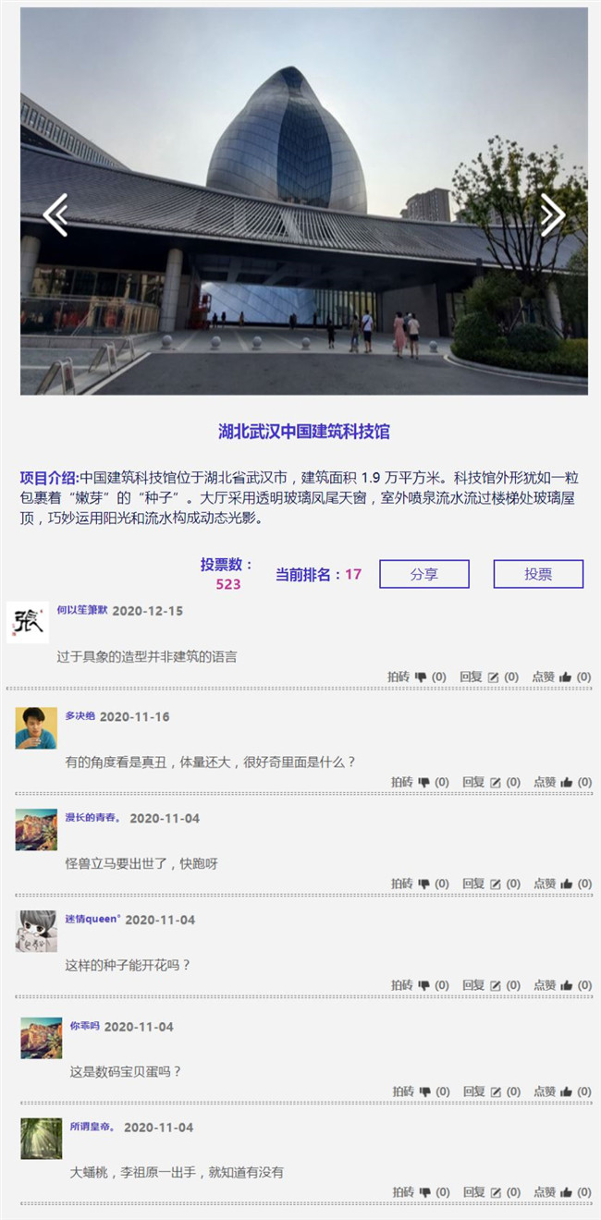Screen dimensions: 601x1220
Task: Click the 分享 share button
Action: (424, 574)
